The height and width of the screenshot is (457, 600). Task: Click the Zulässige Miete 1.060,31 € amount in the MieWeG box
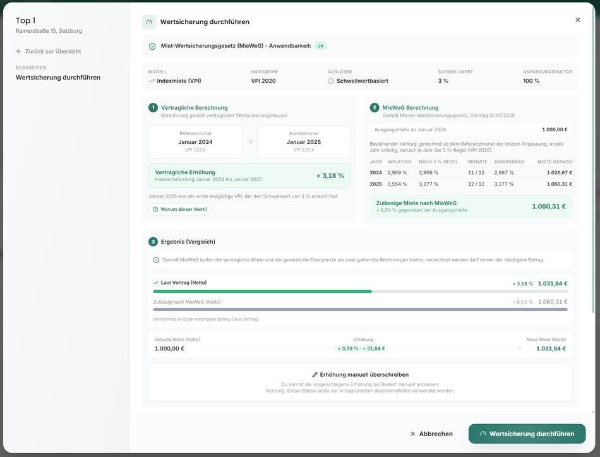549,206
